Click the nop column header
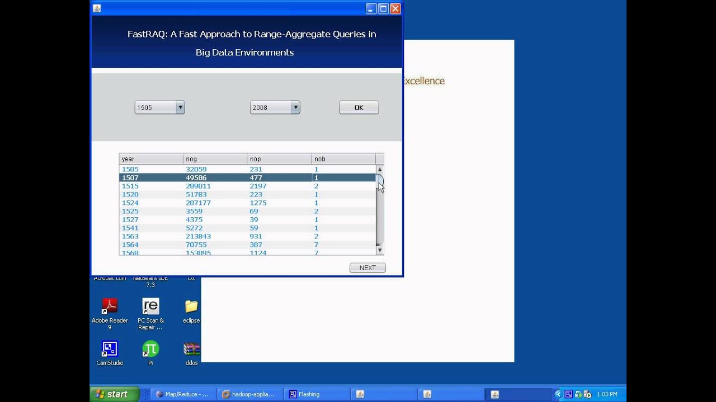This screenshot has height=402, width=716. [279, 159]
